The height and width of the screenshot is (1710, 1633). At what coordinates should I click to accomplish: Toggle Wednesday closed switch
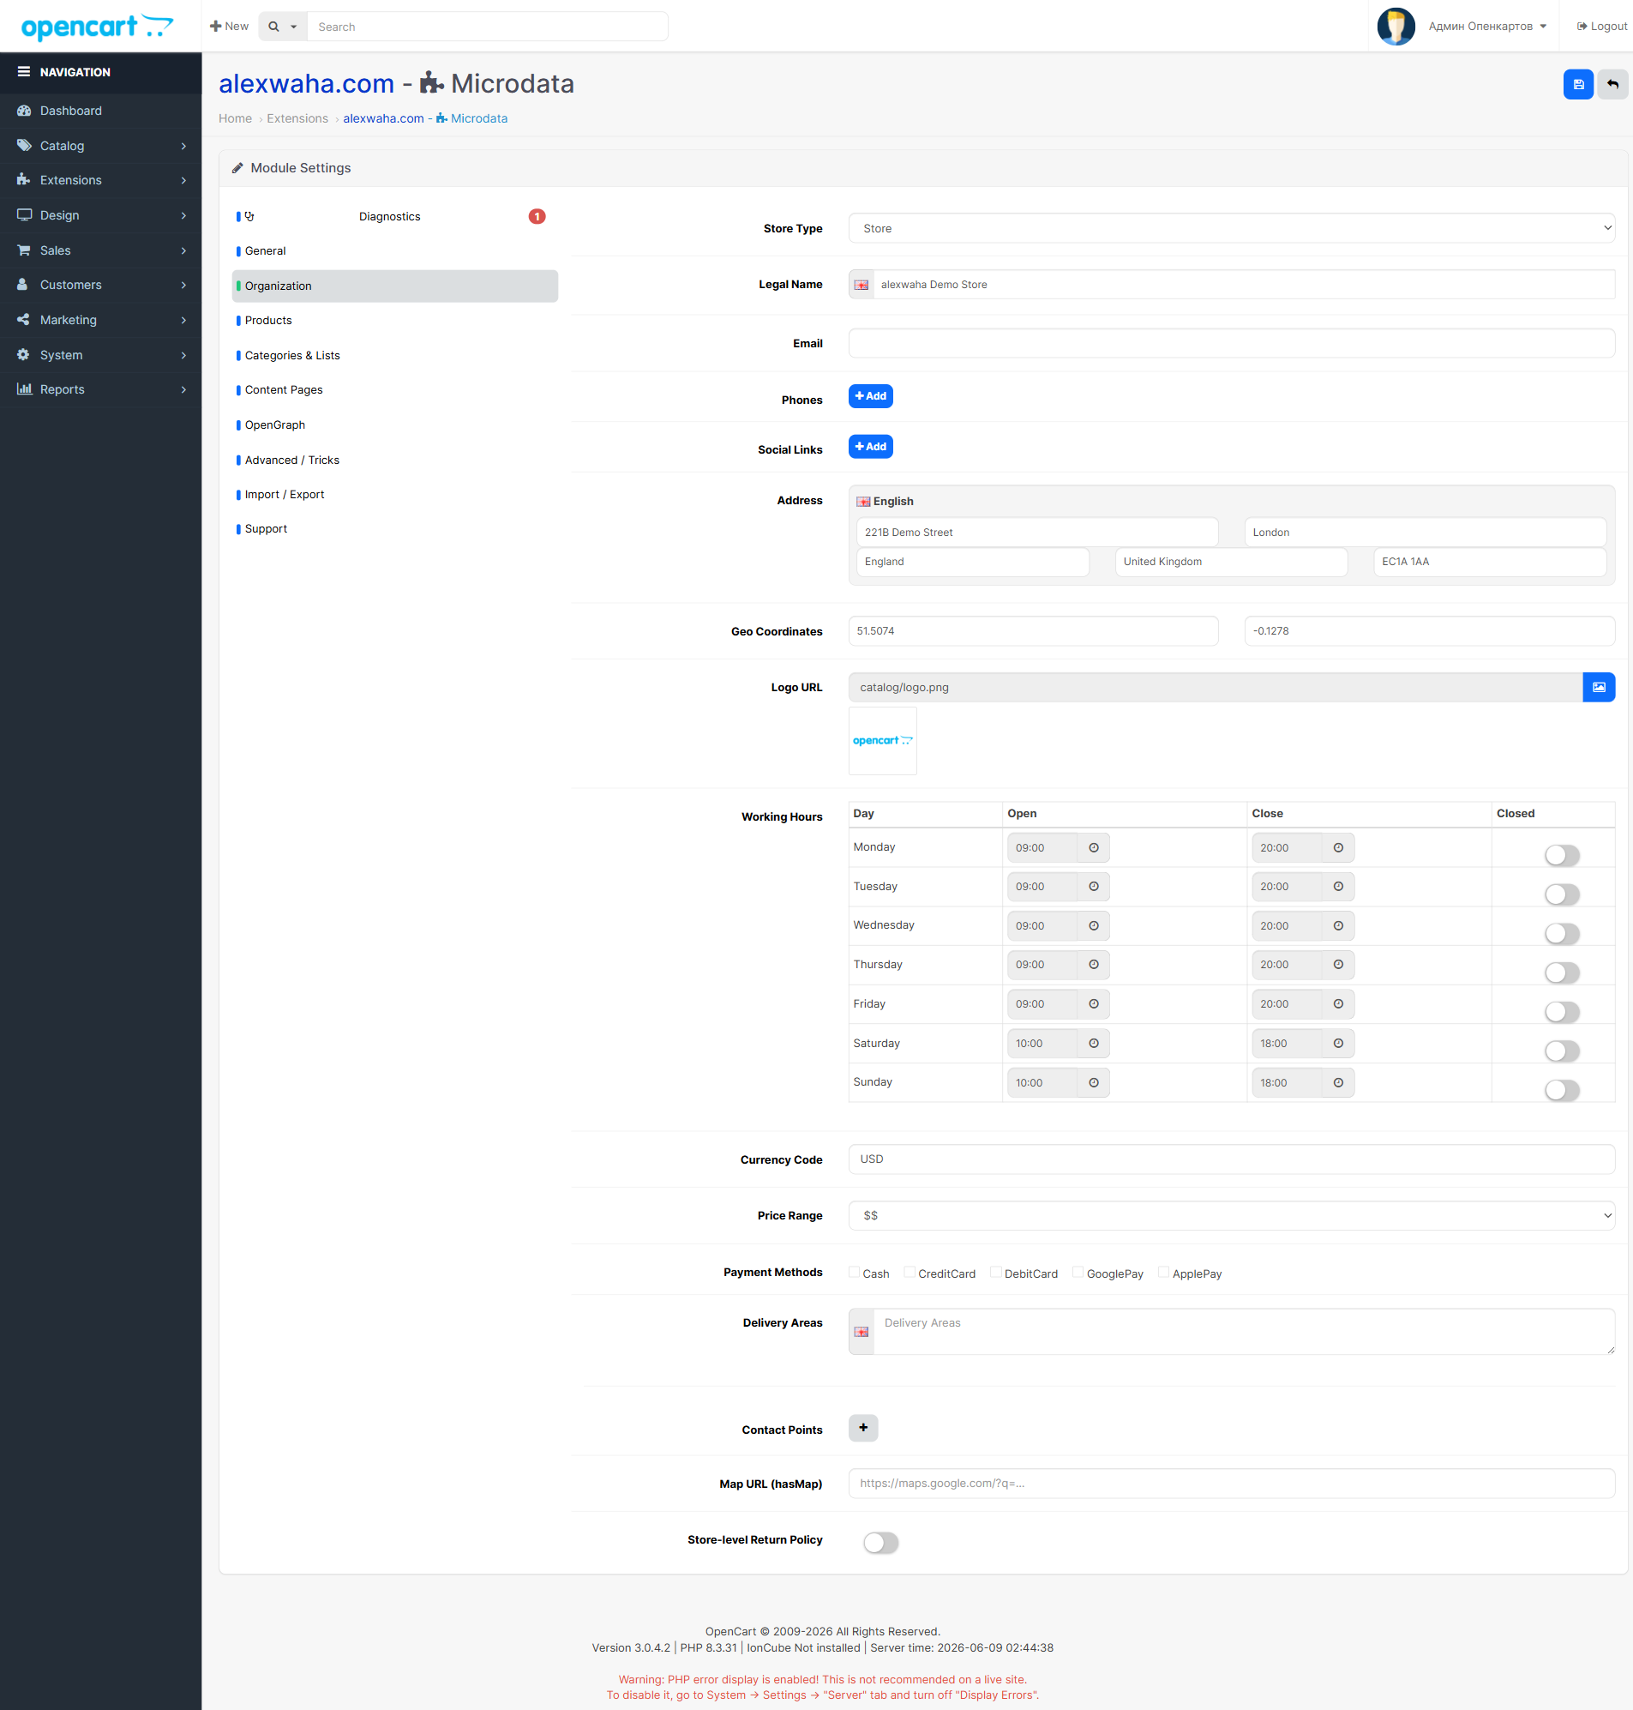(x=1562, y=933)
